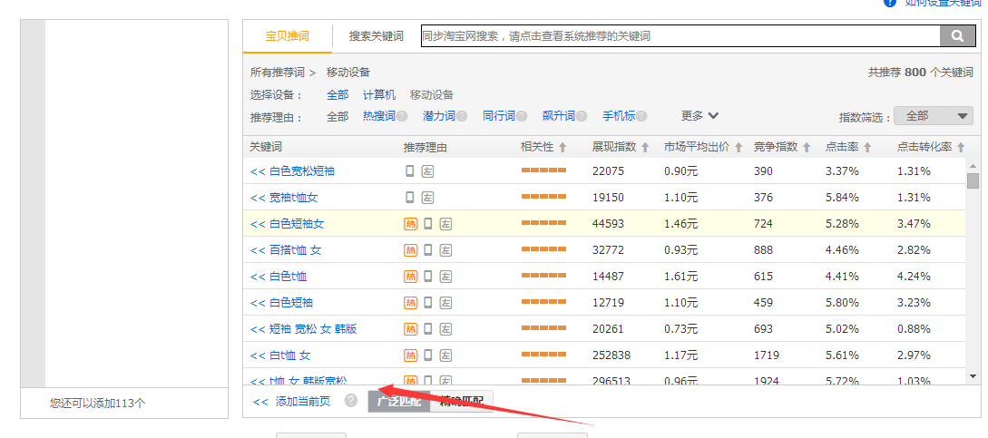
Task: Click question mark icon beside 热搜词
Action: pos(402,116)
